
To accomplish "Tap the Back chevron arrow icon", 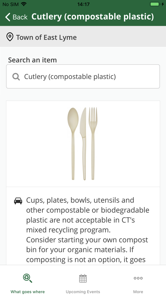I will [x=7, y=17].
